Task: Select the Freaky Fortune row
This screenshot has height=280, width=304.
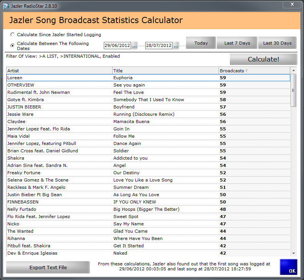Action: coord(148,173)
